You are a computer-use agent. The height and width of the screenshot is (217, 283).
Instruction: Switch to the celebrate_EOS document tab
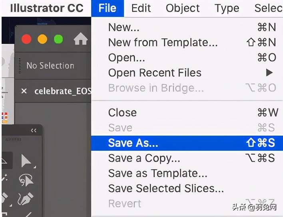[62, 91]
